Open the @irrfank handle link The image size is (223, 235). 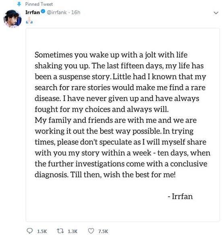(57, 12)
